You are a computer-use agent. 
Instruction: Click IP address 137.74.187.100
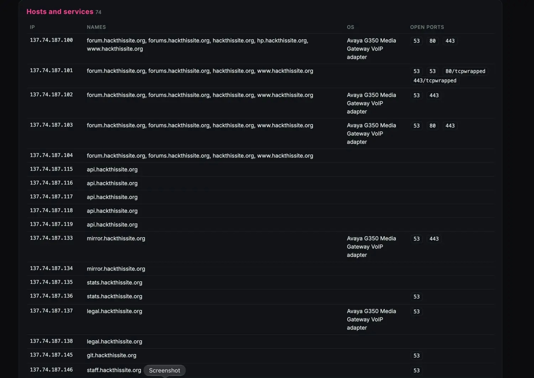pyautogui.click(x=51, y=40)
